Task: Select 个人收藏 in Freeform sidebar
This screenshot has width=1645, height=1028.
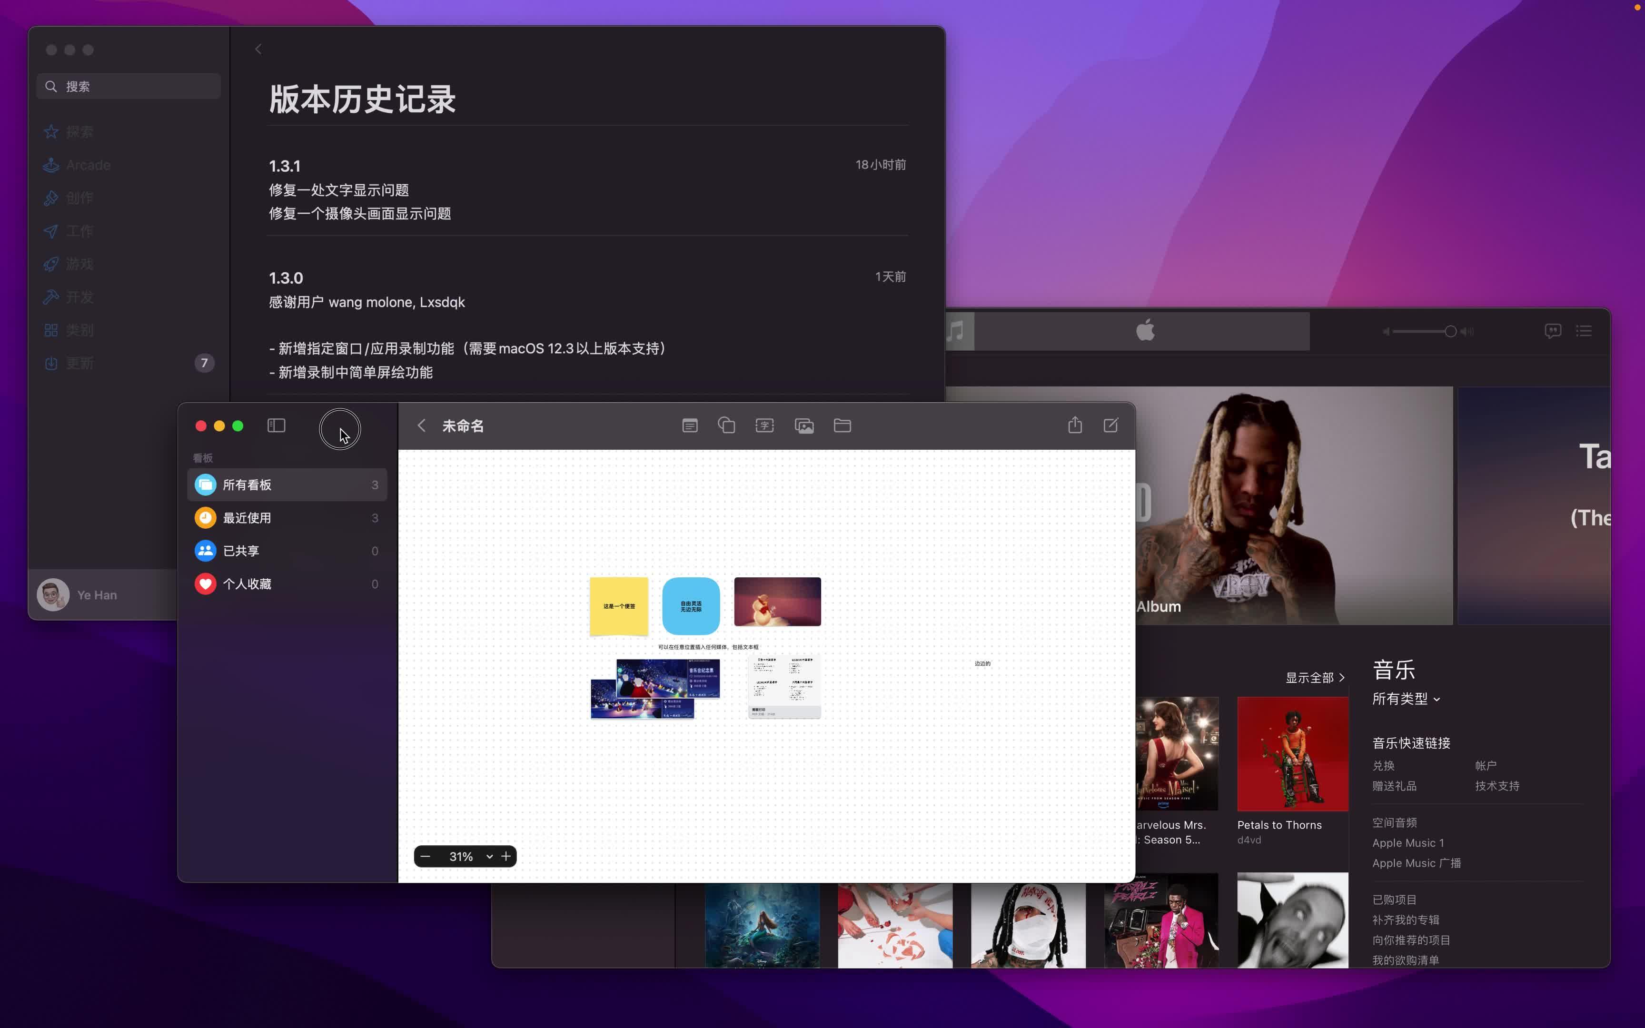Action: click(287, 584)
